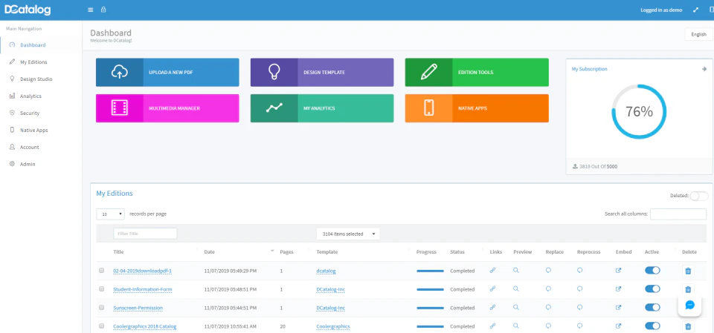The image size is (714, 333).
Task: Preview the Student-Information-Form edition
Action: tap(516, 289)
